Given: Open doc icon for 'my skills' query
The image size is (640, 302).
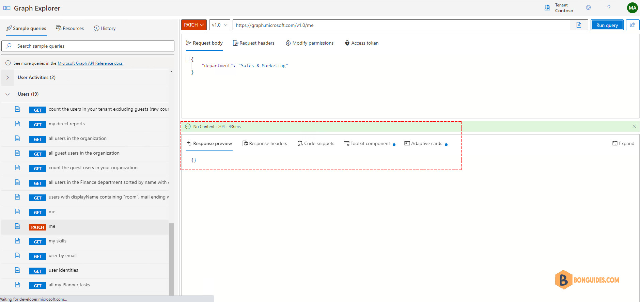Looking at the screenshot, I should 17,241.
